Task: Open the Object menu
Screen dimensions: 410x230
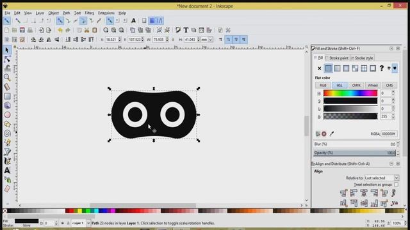Action: (53, 13)
